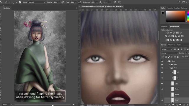The width and height of the screenshot is (189, 106).
Task: Filter layers by adjustment layers
Action: point(178,49)
